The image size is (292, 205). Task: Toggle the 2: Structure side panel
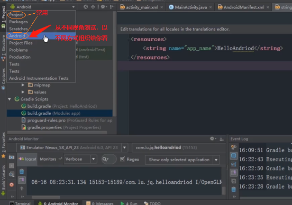[3, 48]
